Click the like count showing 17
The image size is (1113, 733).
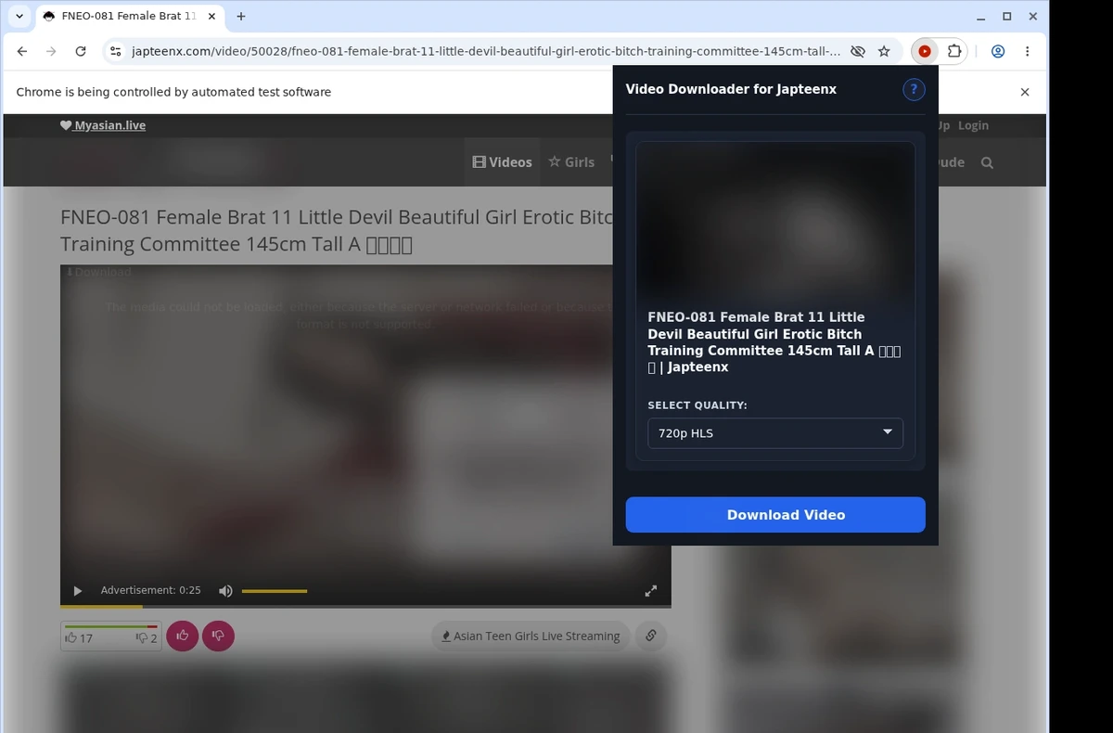[x=79, y=638]
